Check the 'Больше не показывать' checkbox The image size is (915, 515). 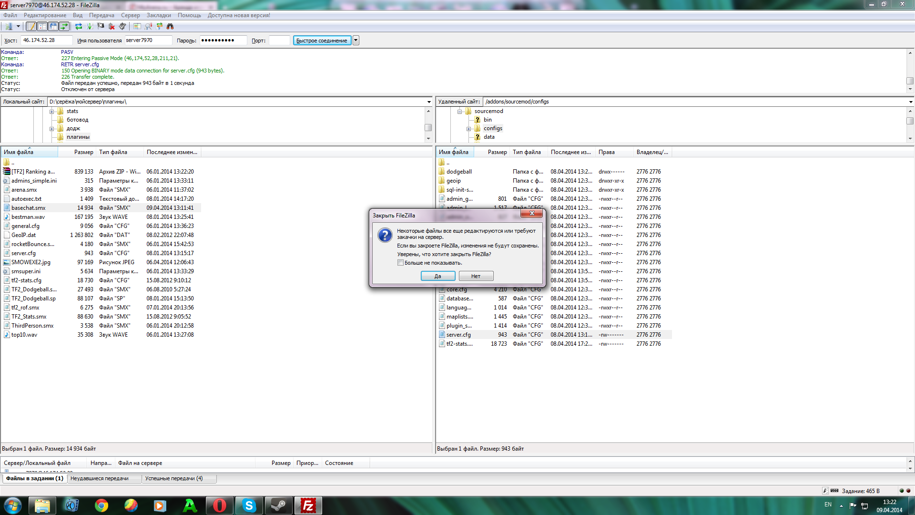point(401,263)
